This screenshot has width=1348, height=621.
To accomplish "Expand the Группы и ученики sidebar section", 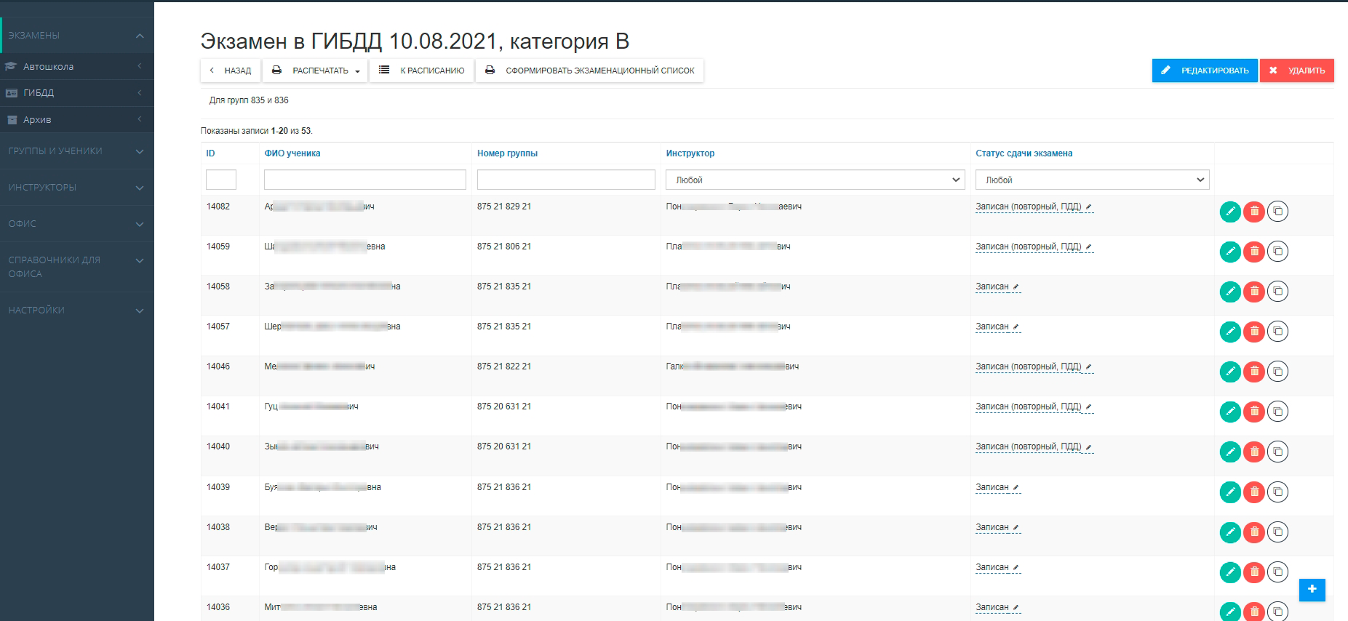I will 76,151.
